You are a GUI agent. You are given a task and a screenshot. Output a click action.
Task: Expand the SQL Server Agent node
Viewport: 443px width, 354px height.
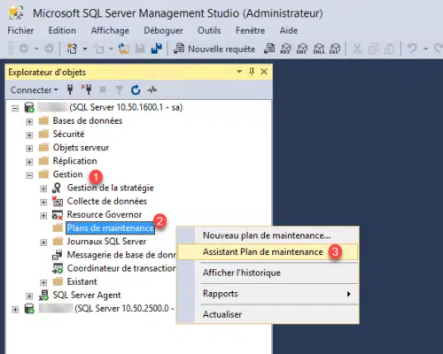29,296
